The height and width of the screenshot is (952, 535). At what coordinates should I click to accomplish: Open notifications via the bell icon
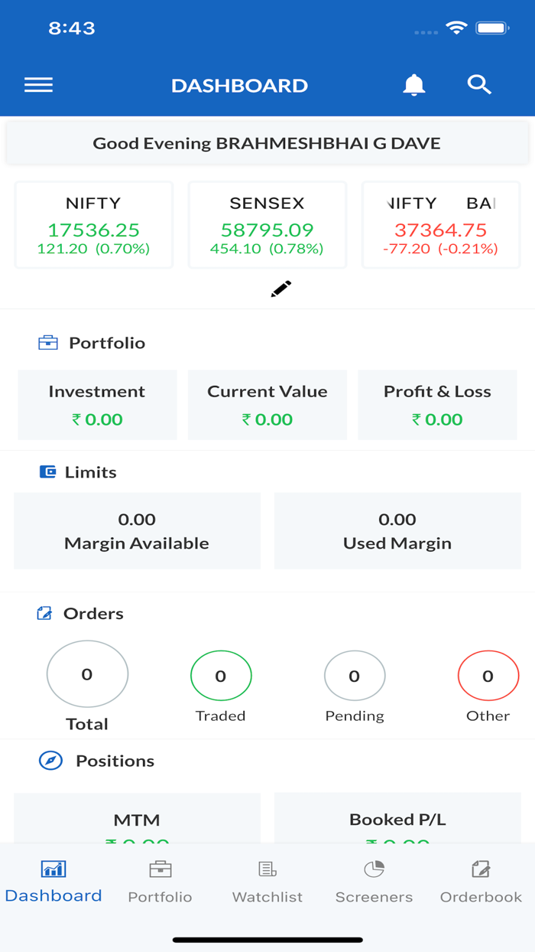413,84
